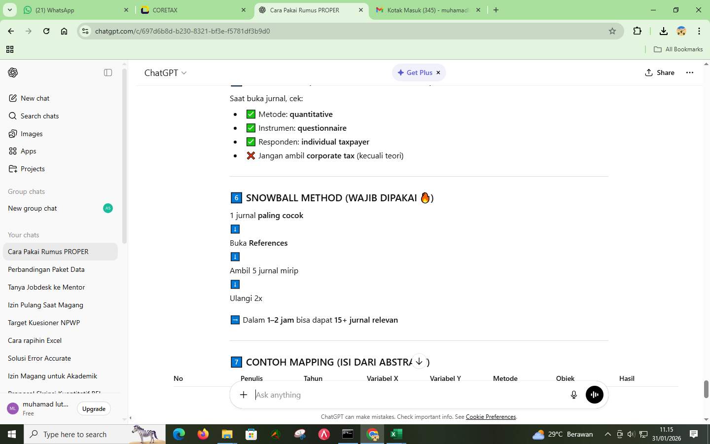The width and height of the screenshot is (710, 444).
Task: Open the Projects section in sidebar
Action: click(33, 169)
